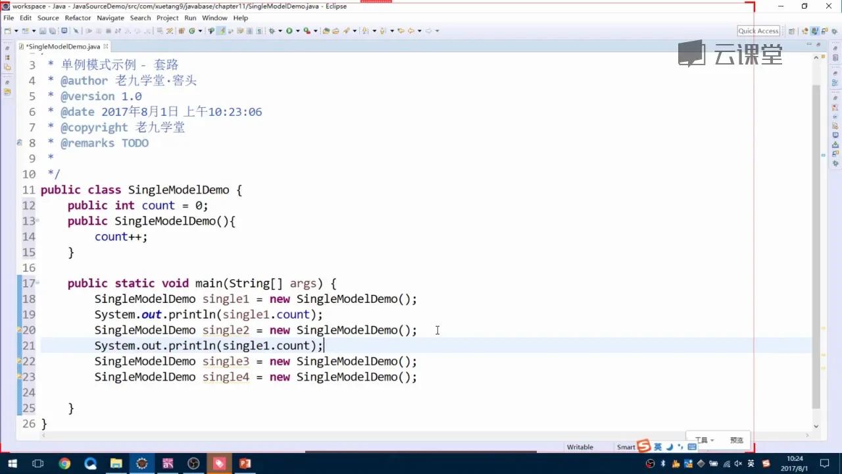Open the Debug launcher icon
This screenshot has height=474, width=842.
(x=272, y=30)
